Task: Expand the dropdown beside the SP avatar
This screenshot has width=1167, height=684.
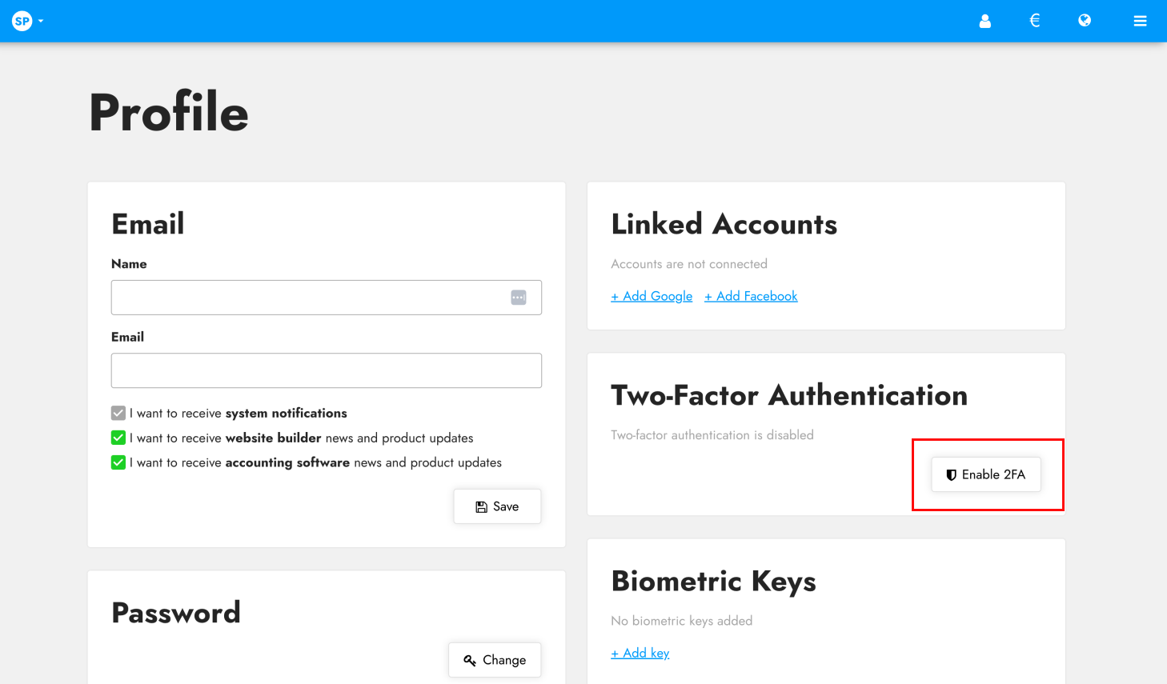Action: (40, 21)
